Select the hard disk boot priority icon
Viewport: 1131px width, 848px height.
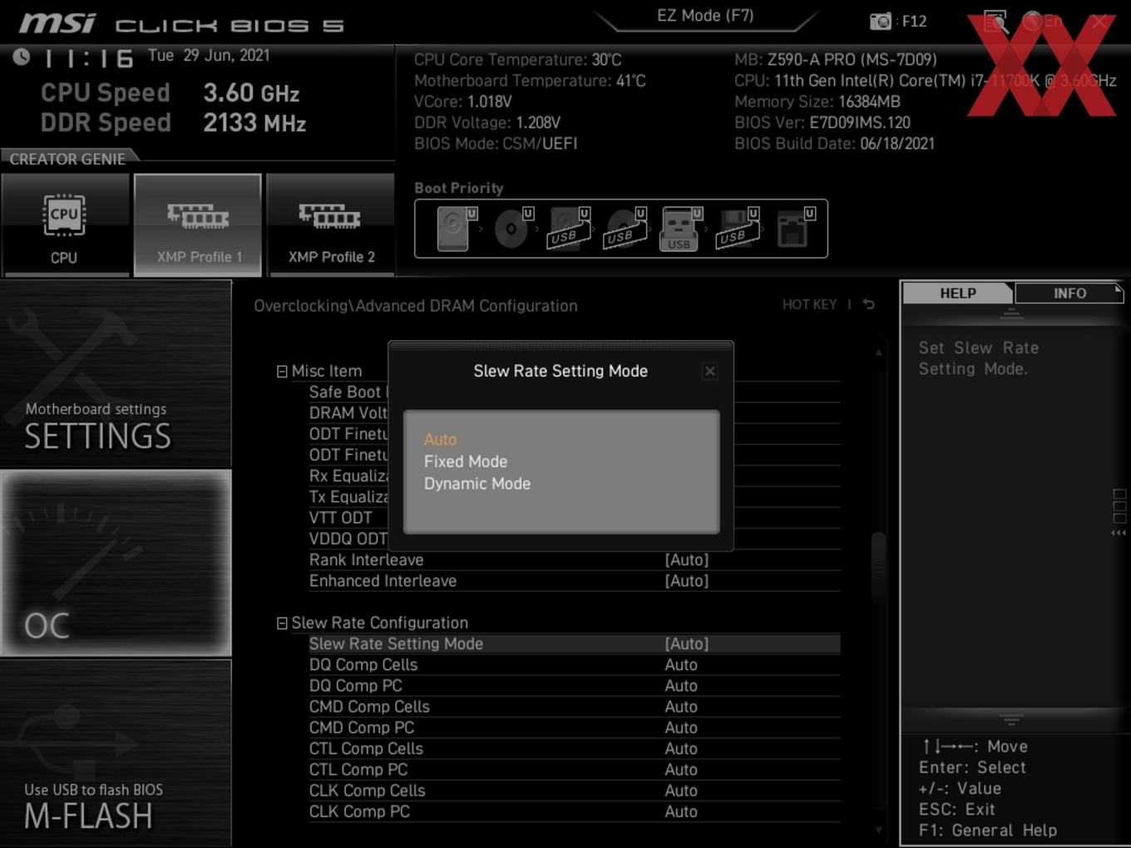pos(457,228)
